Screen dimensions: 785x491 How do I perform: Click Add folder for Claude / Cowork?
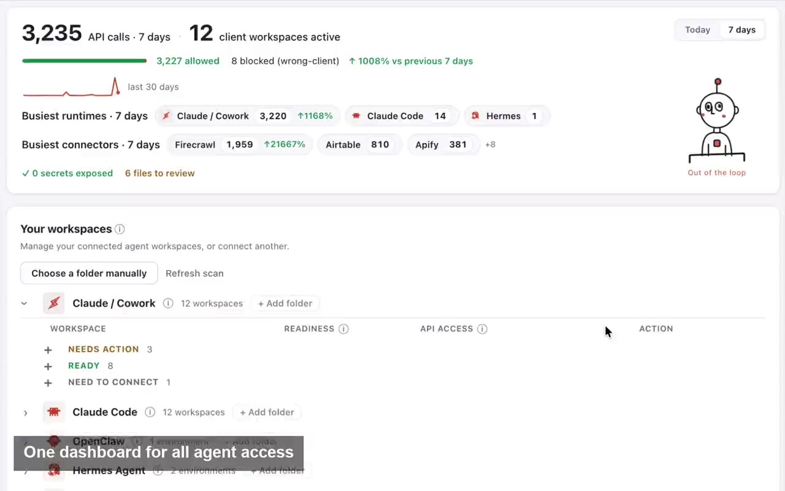(x=285, y=303)
